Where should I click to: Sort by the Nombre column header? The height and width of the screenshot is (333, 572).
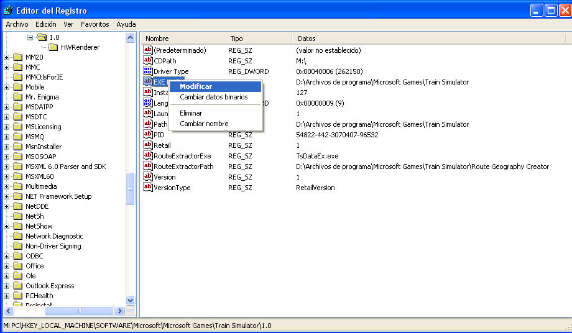180,39
